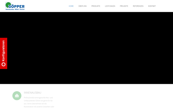Click the black hero slider area
The height and width of the screenshot is (108, 173).
(86, 48)
